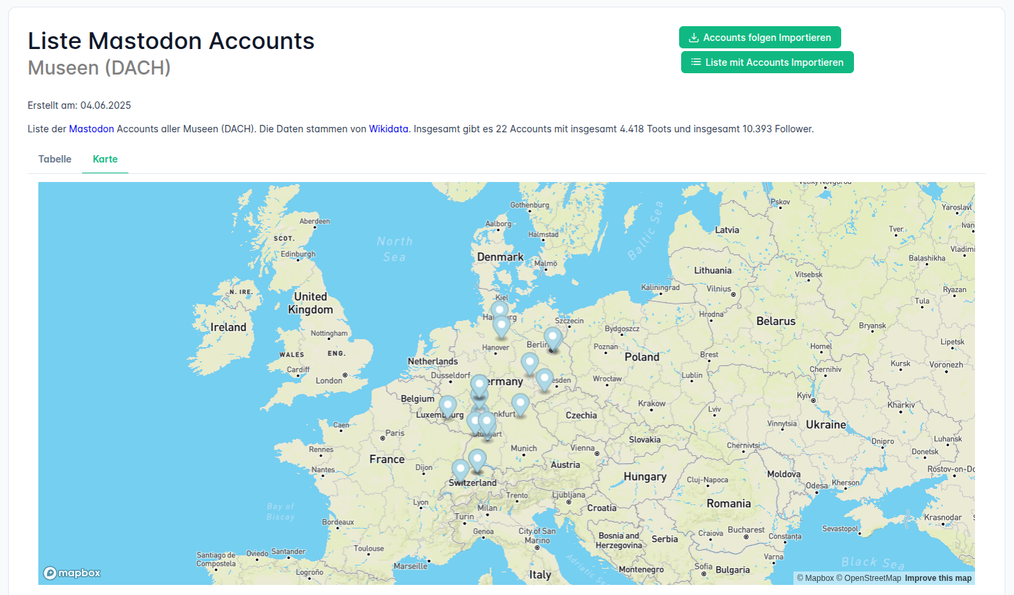Open the © Mapbox attribution link
1014x595 pixels.
tap(815, 578)
